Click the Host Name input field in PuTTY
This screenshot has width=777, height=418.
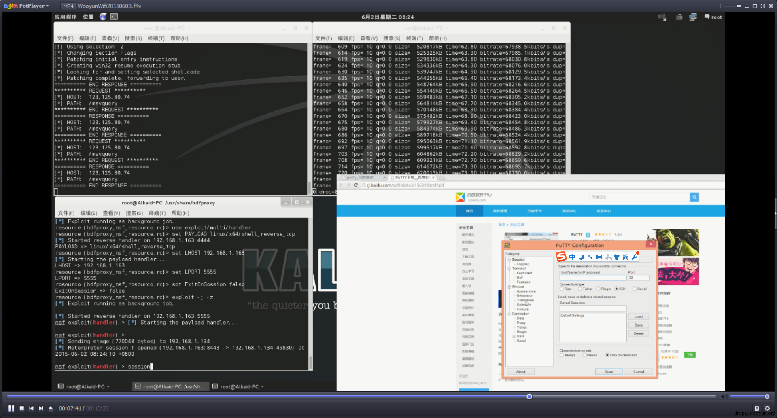(x=593, y=278)
